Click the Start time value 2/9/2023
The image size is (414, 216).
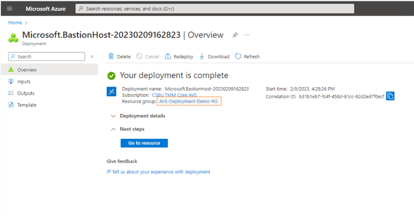tap(312, 89)
